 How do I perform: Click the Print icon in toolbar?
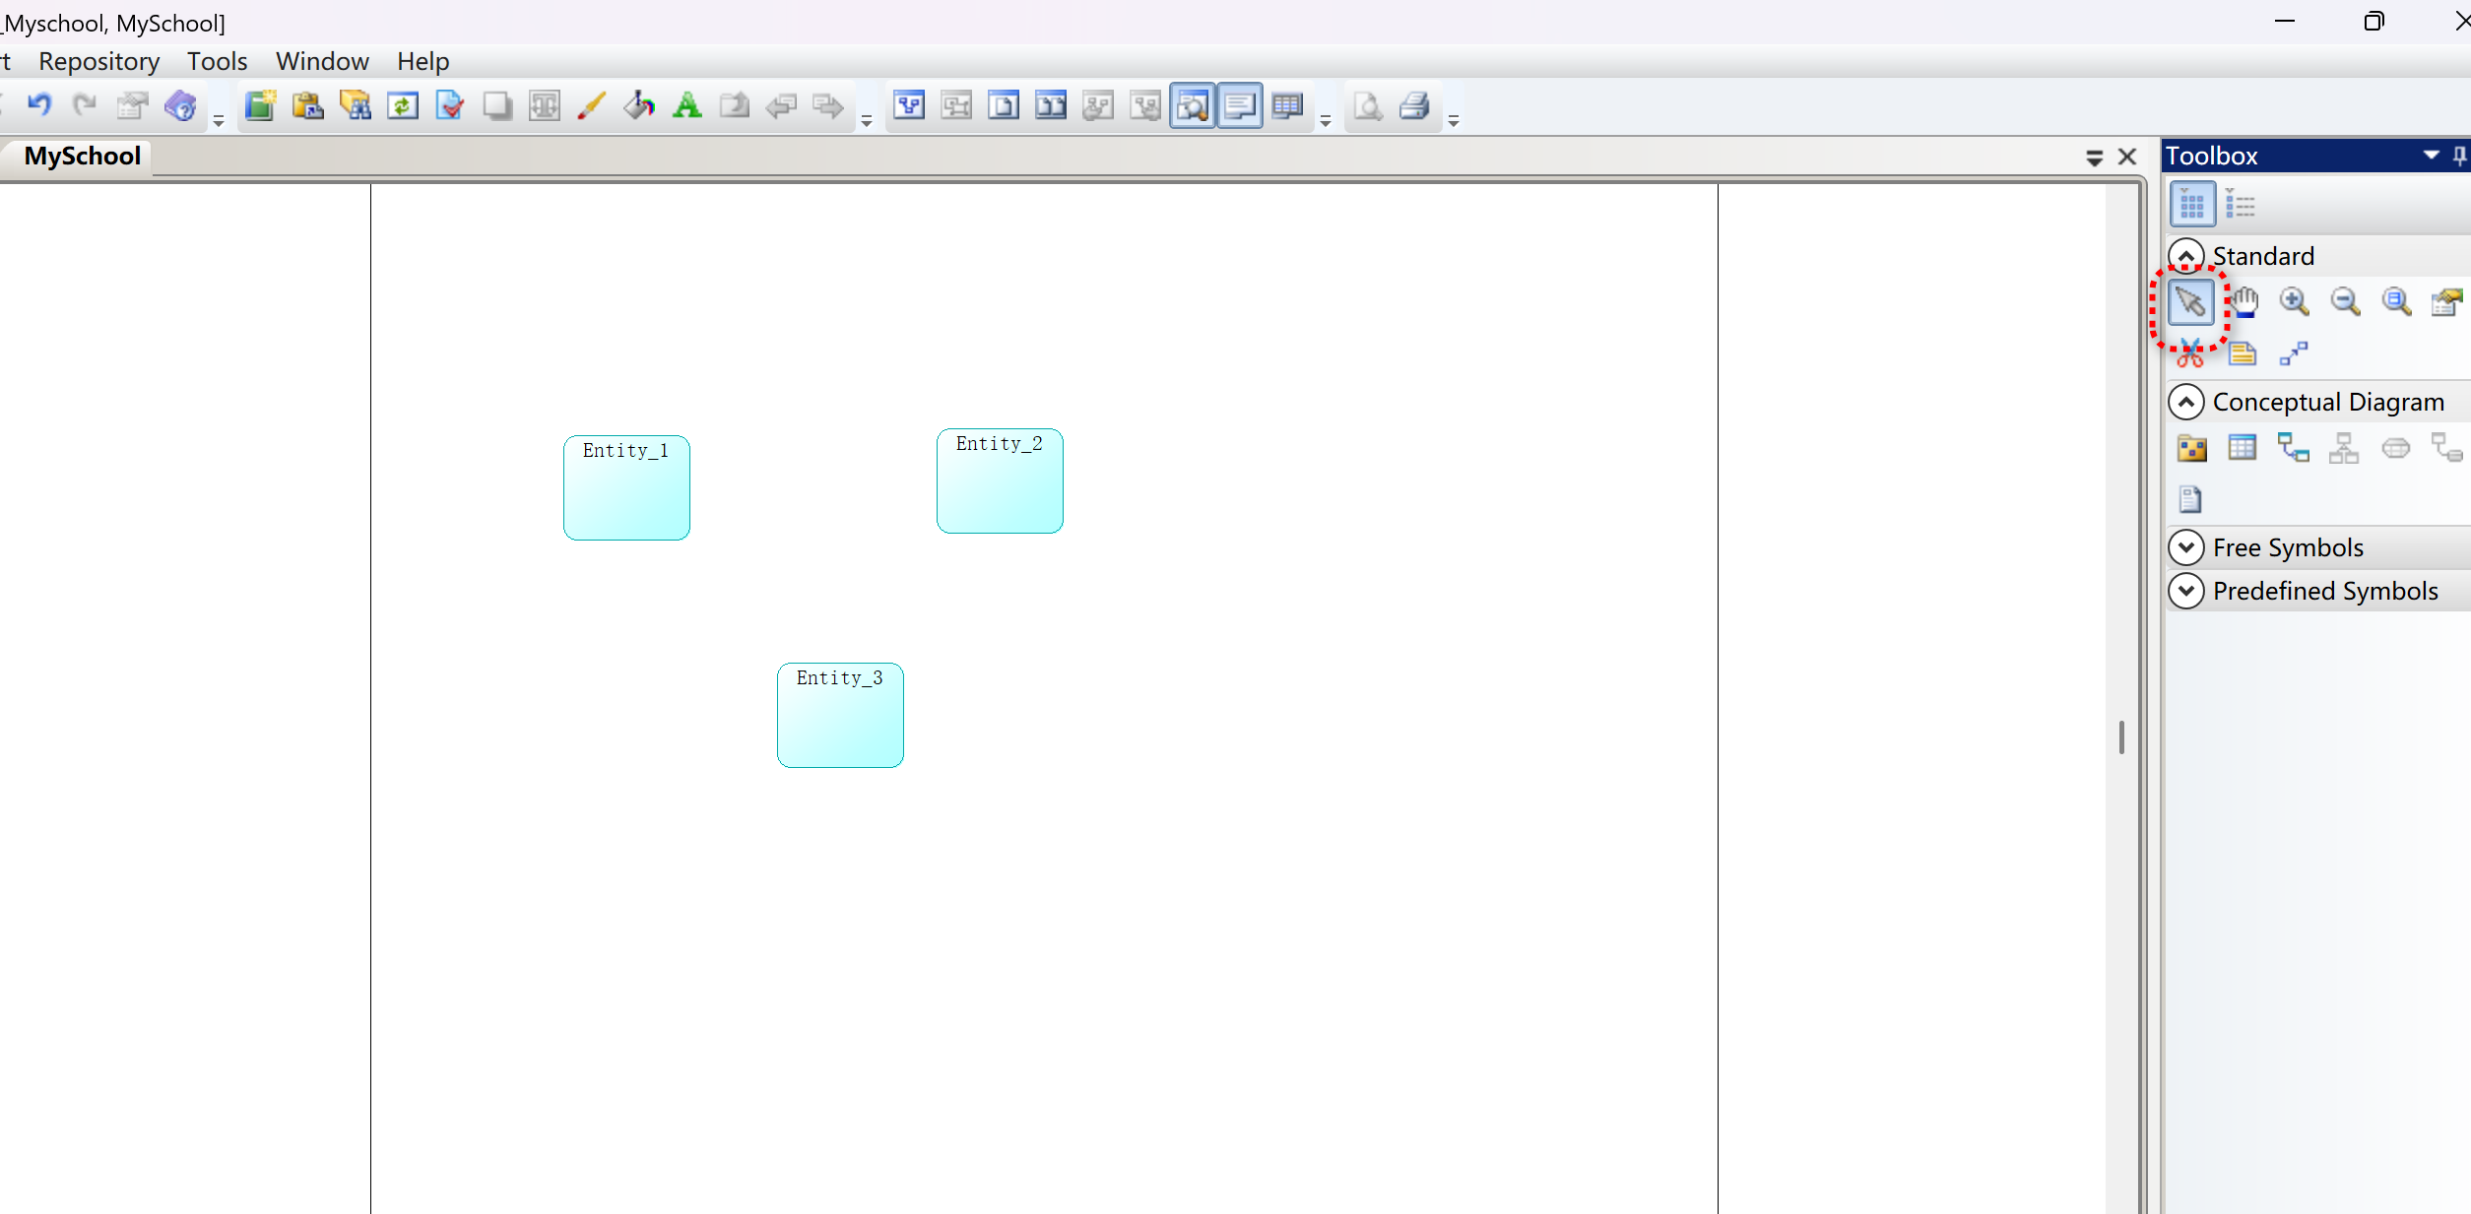pyautogui.click(x=1414, y=105)
